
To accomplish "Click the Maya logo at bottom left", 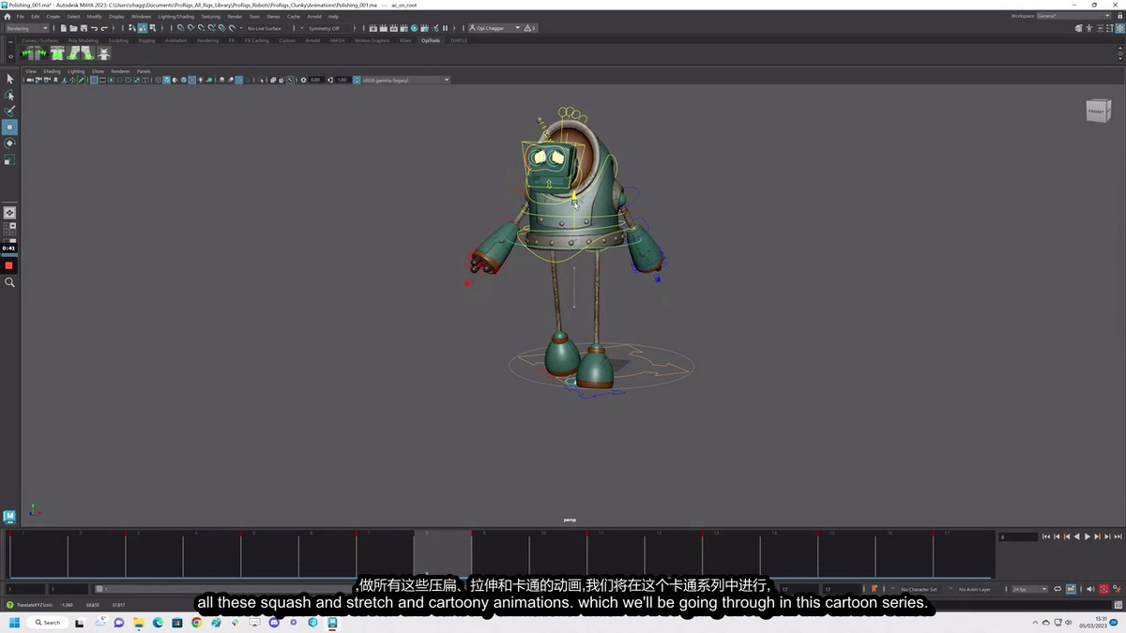I will click(9, 517).
